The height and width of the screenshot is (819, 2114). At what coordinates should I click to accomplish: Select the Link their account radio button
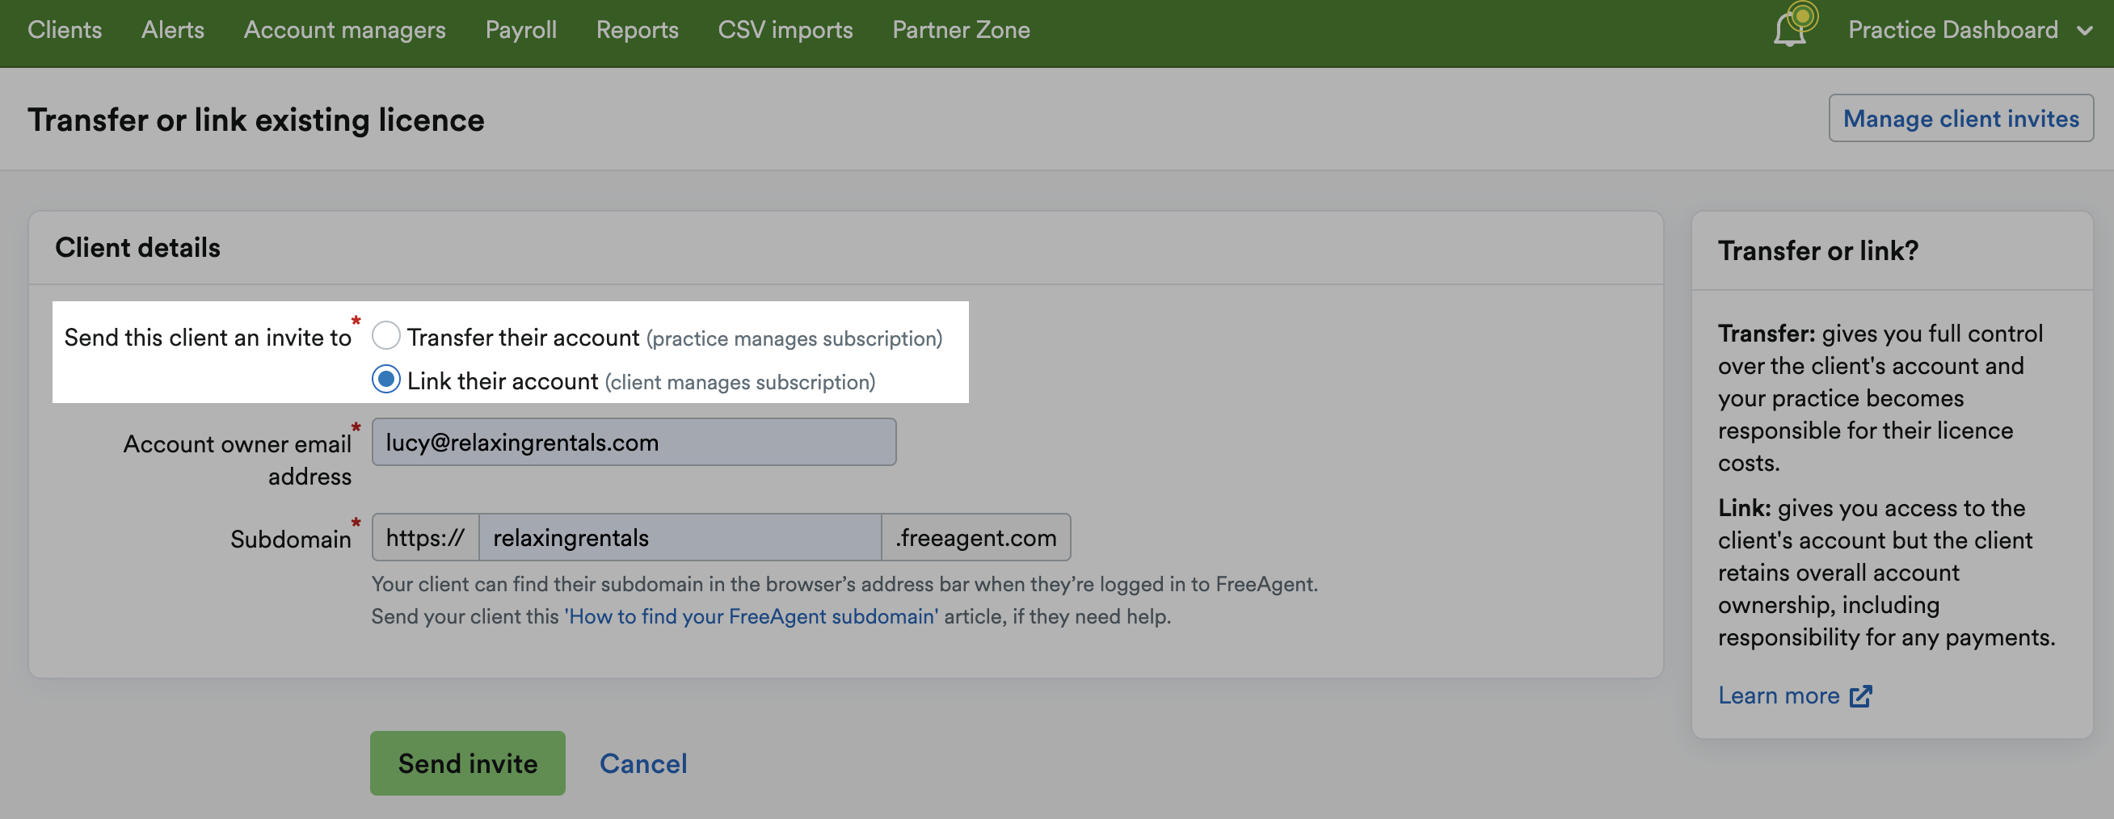[385, 379]
